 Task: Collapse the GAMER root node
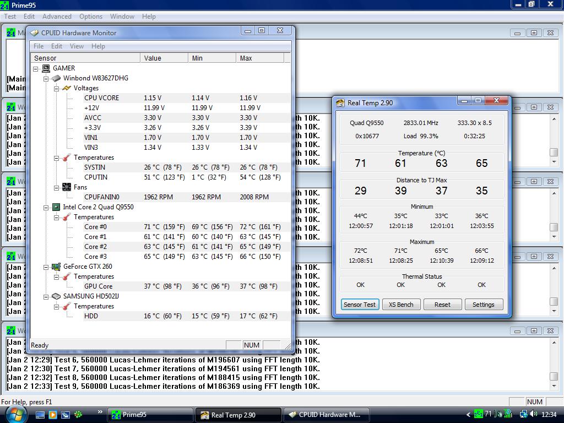pyautogui.click(x=36, y=69)
